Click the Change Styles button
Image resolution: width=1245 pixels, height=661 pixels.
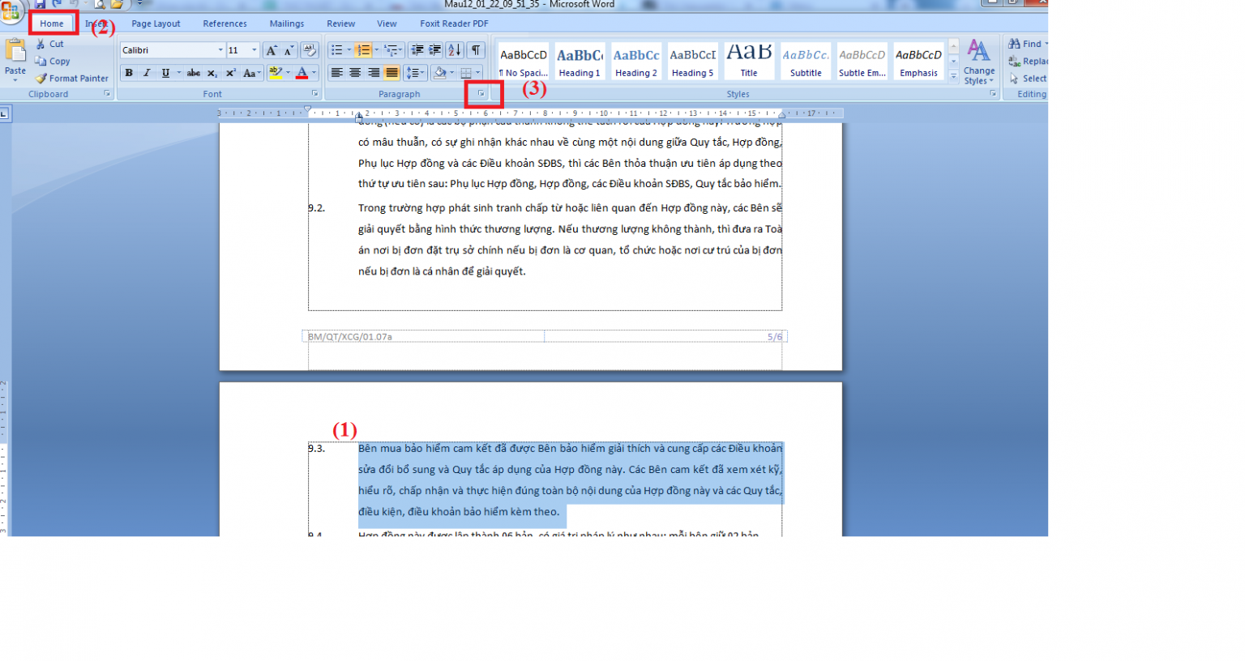[x=979, y=62]
